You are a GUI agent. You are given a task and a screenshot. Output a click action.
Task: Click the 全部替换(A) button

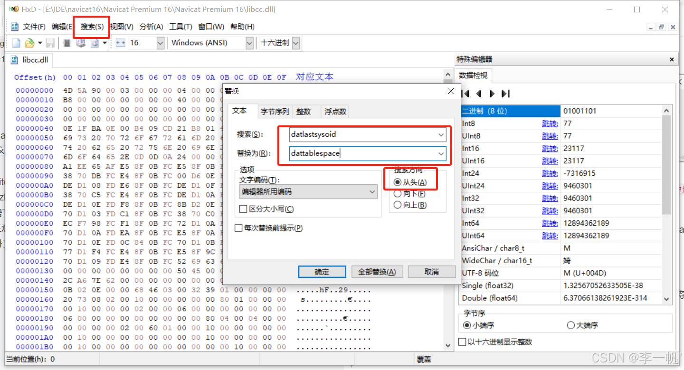(x=377, y=272)
